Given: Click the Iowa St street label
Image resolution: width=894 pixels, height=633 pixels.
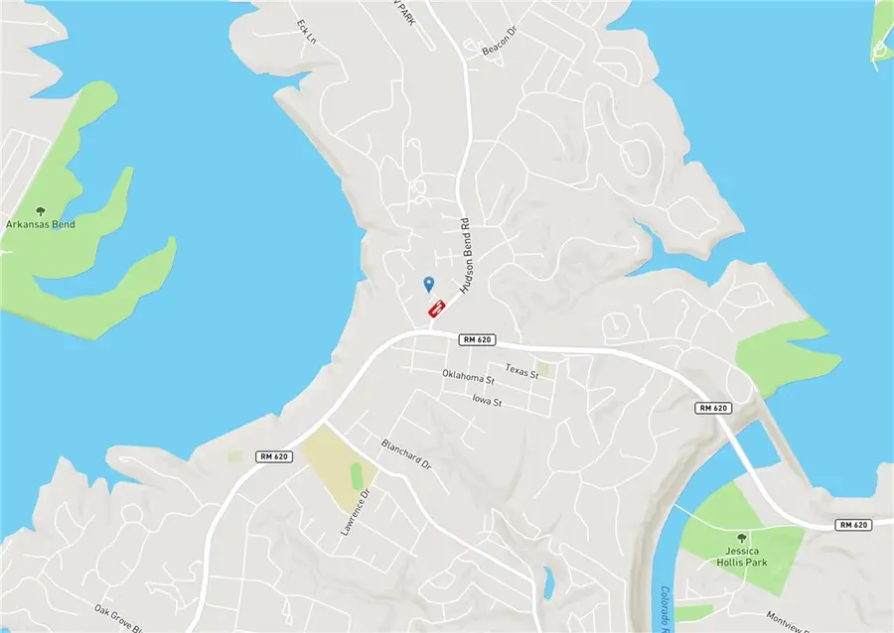Looking at the screenshot, I should pyautogui.click(x=487, y=400).
